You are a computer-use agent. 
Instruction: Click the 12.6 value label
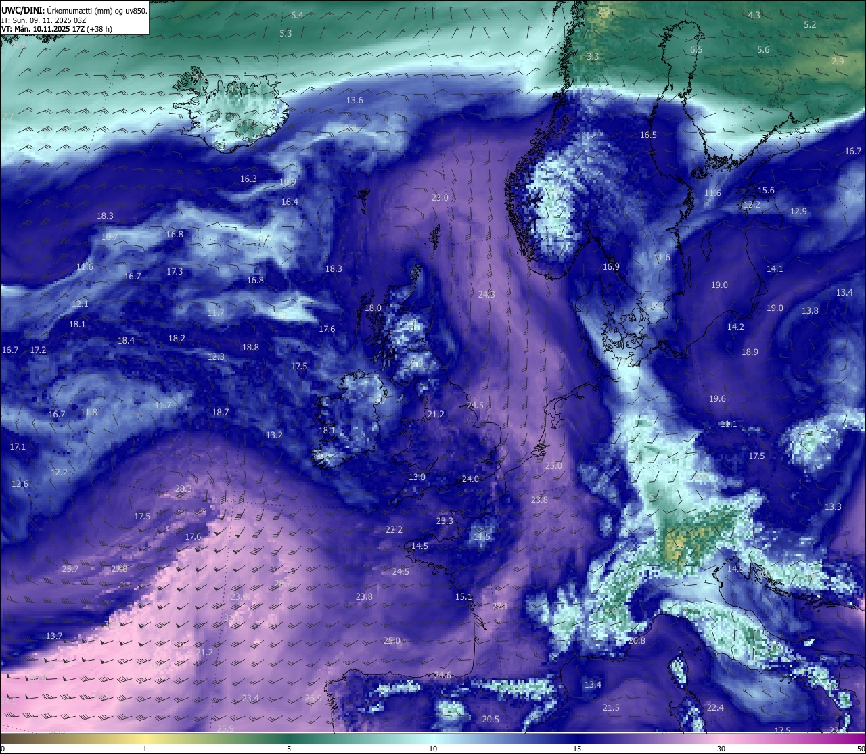[x=20, y=484]
